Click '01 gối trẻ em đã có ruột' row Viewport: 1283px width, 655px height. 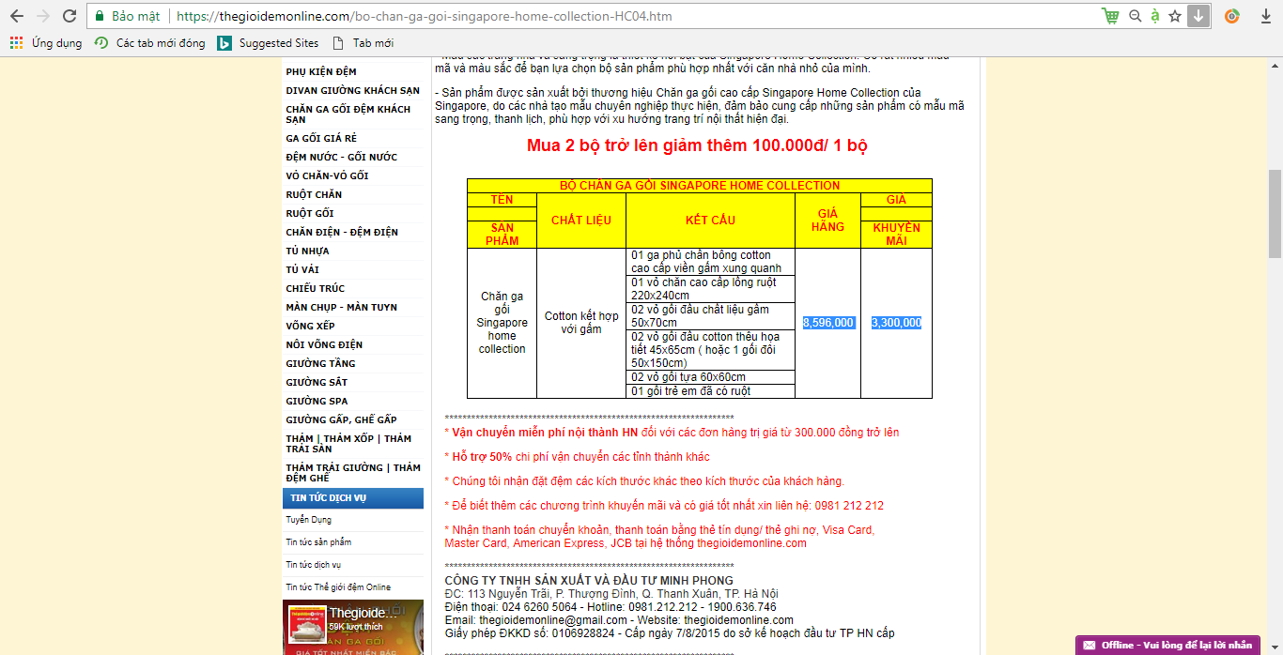[711, 391]
